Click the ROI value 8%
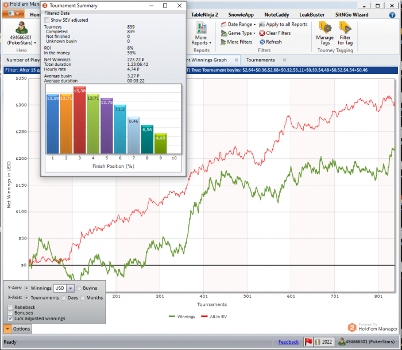The width and height of the screenshot is (402, 350). [x=130, y=48]
